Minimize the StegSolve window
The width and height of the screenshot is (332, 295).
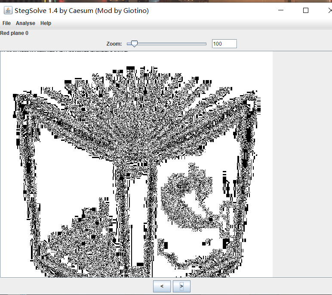[280, 11]
